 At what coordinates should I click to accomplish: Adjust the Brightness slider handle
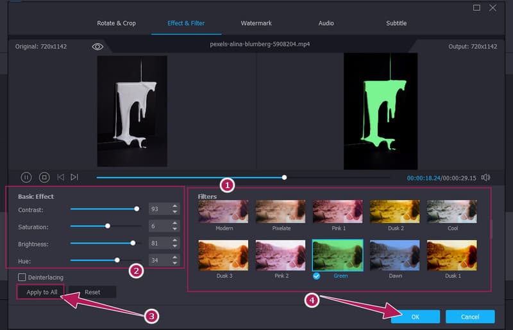[133, 243]
